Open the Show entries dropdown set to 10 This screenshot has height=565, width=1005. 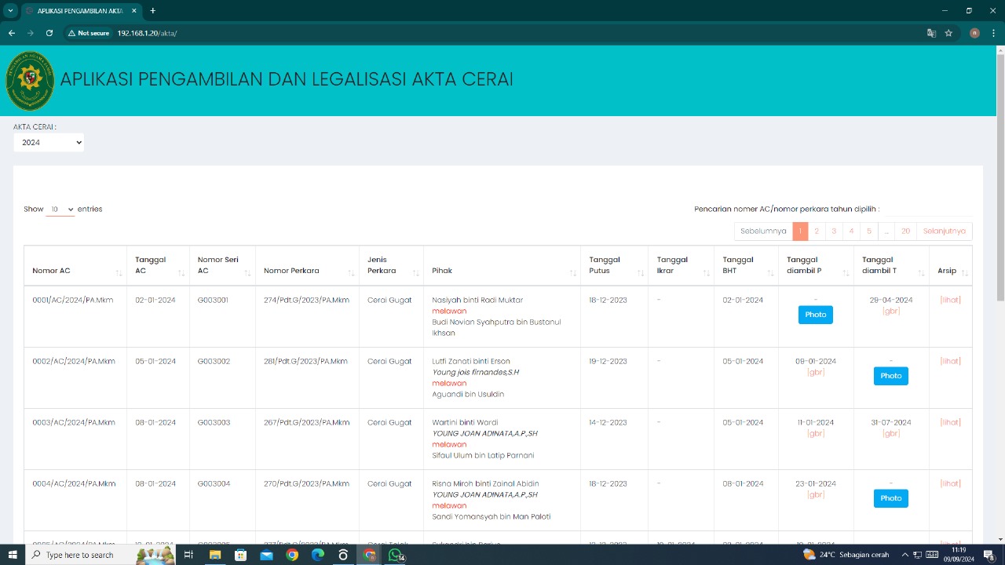click(60, 209)
